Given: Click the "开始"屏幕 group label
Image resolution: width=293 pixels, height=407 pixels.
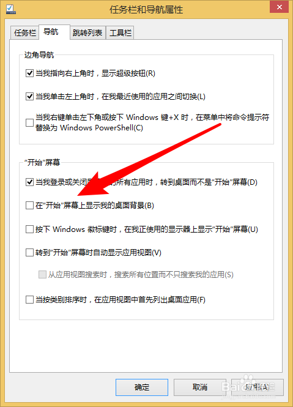Looking at the screenshot, I should click(x=42, y=162).
